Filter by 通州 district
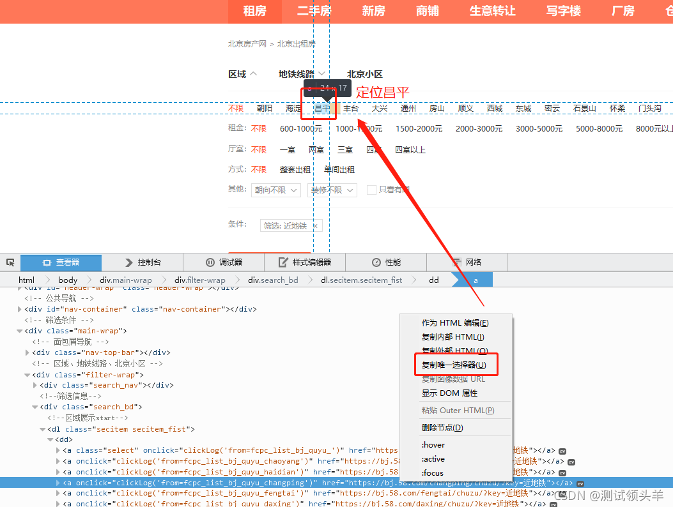Screen dimensions: 673x507 [x=408, y=108]
